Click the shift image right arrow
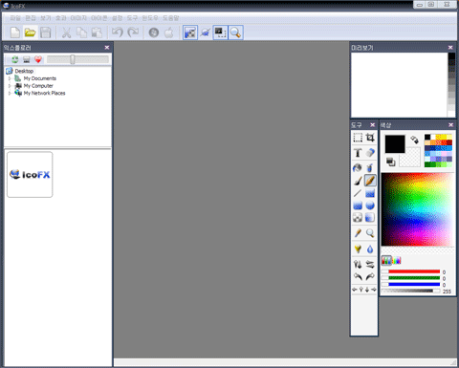 point(374,290)
